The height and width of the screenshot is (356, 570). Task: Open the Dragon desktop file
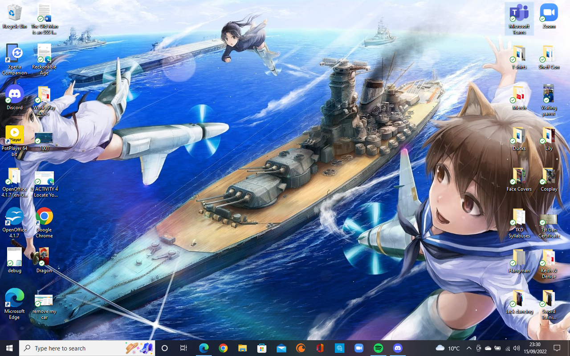click(44, 260)
